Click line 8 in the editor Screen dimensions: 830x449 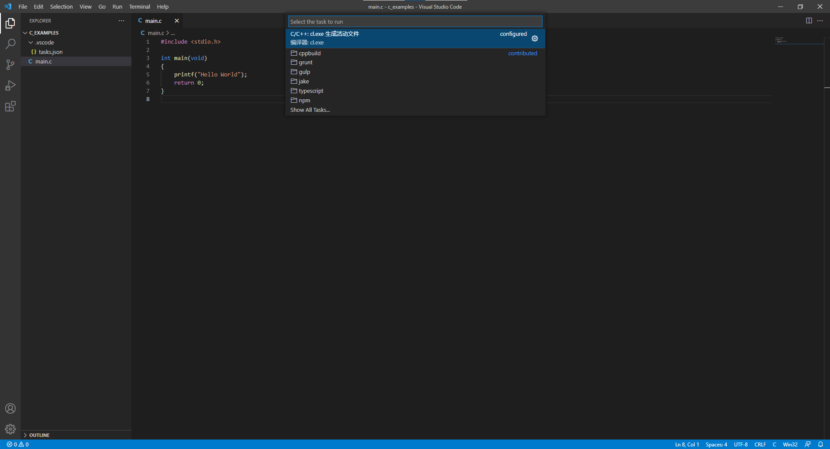[467, 99]
